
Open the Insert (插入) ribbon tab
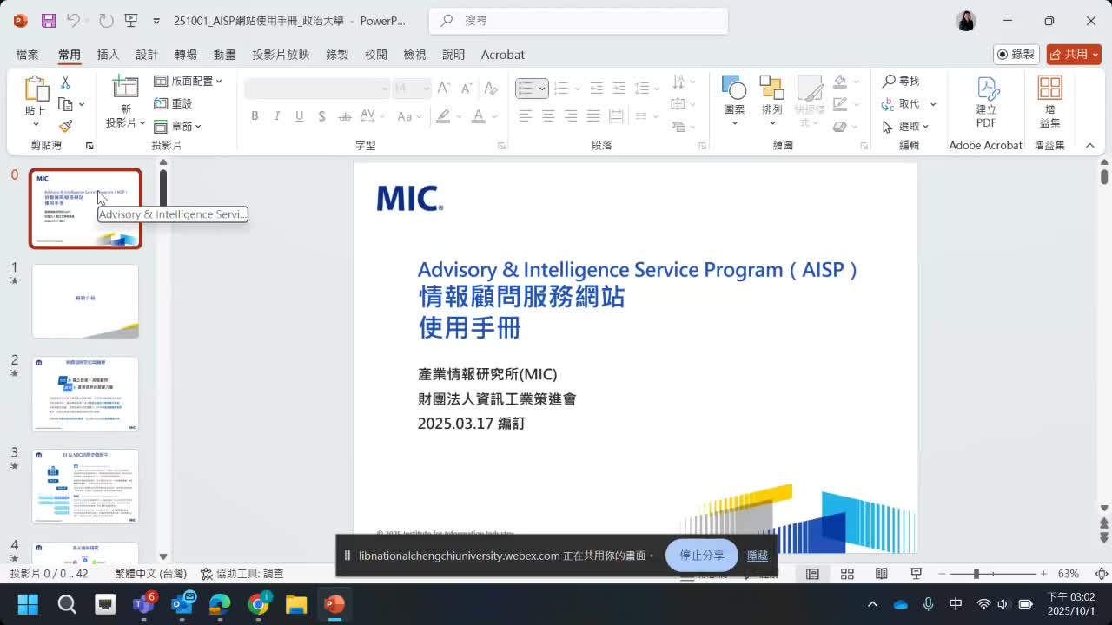point(108,55)
